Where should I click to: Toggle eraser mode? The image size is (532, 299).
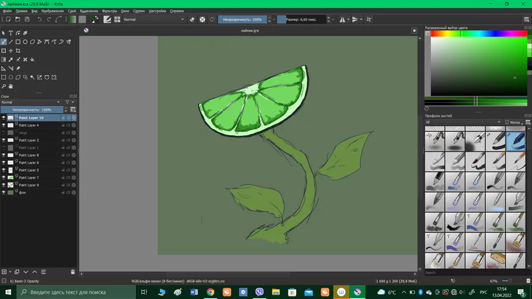192,19
